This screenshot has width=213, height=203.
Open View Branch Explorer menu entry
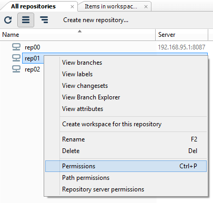point(126,97)
